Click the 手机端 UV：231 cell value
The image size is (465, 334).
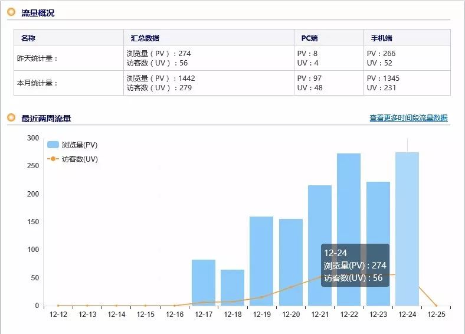(x=381, y=88)
